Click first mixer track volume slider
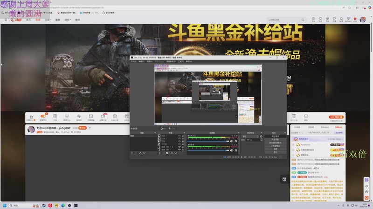This screenshot has height=209, width=373. point(208,141)
